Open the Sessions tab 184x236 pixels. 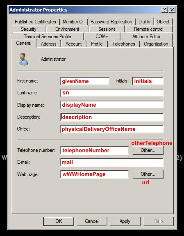(107, 29)
